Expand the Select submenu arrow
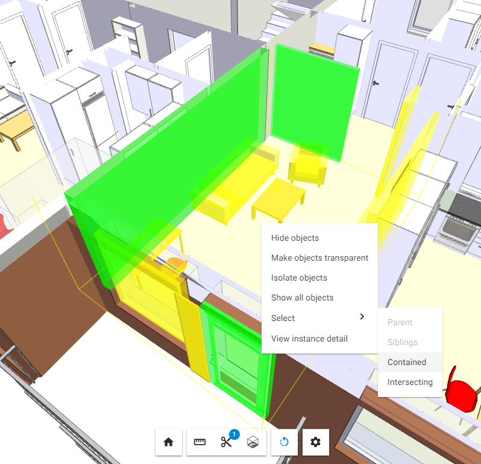The height and width of the screenshot is (464, 481). click(362, 317)
